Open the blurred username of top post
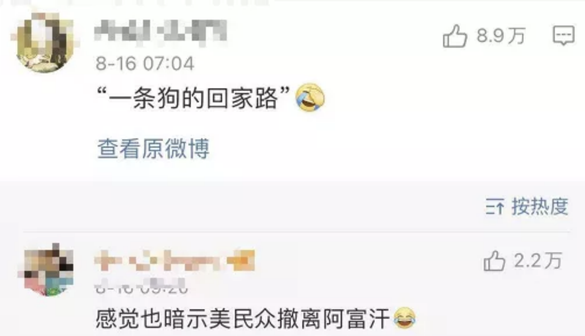Screen dimensions: 585x336 point(160,31)
